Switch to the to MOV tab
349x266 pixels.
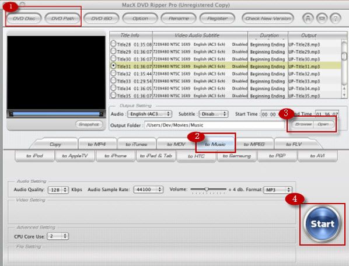point(176,144)
